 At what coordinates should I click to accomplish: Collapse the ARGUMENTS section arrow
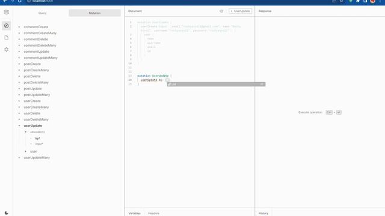coord(25,132)
